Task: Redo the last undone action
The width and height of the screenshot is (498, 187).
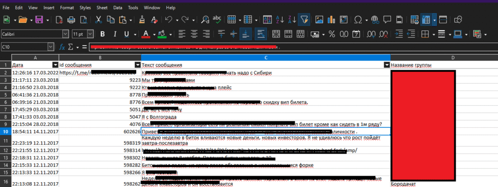Action: (x=185, y=19)
